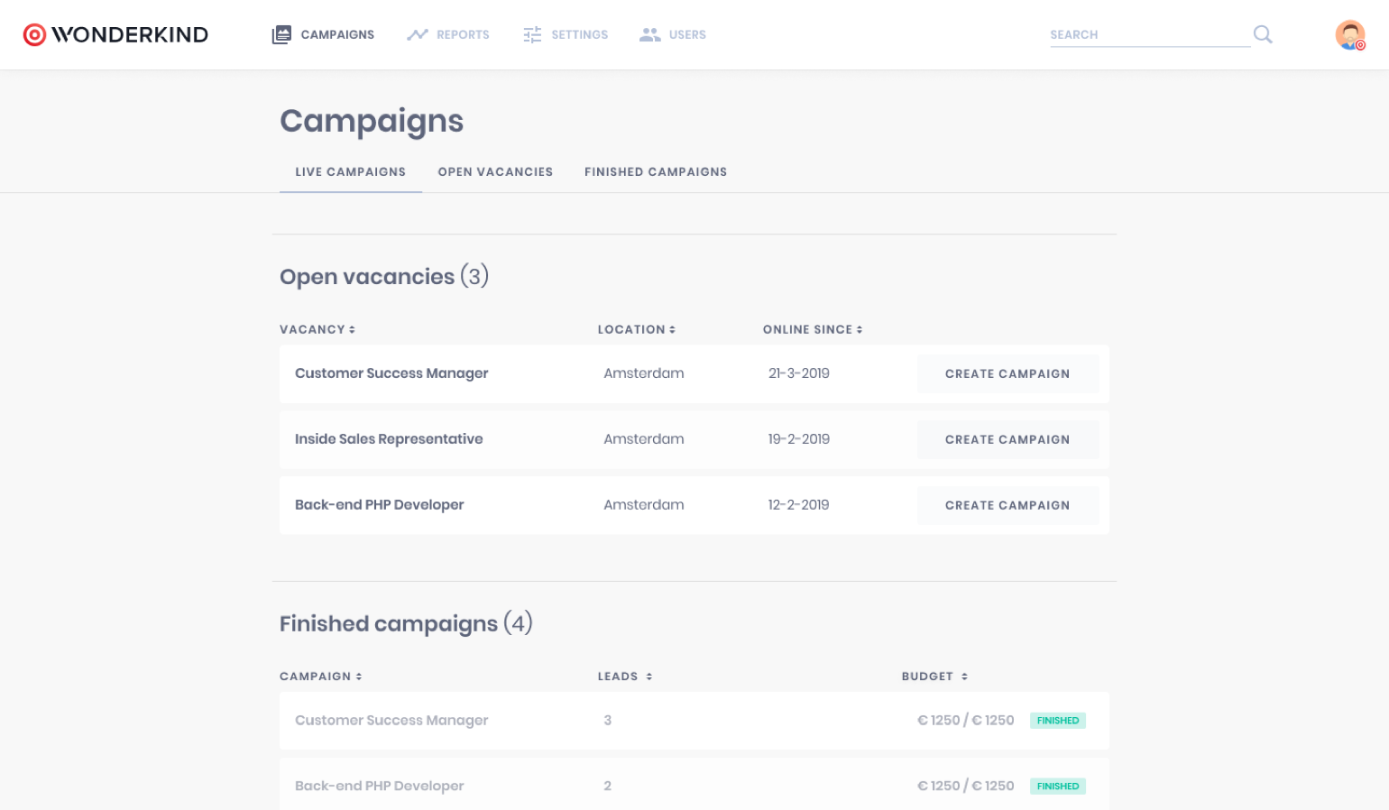Create campaign for Customer Success Manager
The image size is (1389, 810).
(1007, 373)
